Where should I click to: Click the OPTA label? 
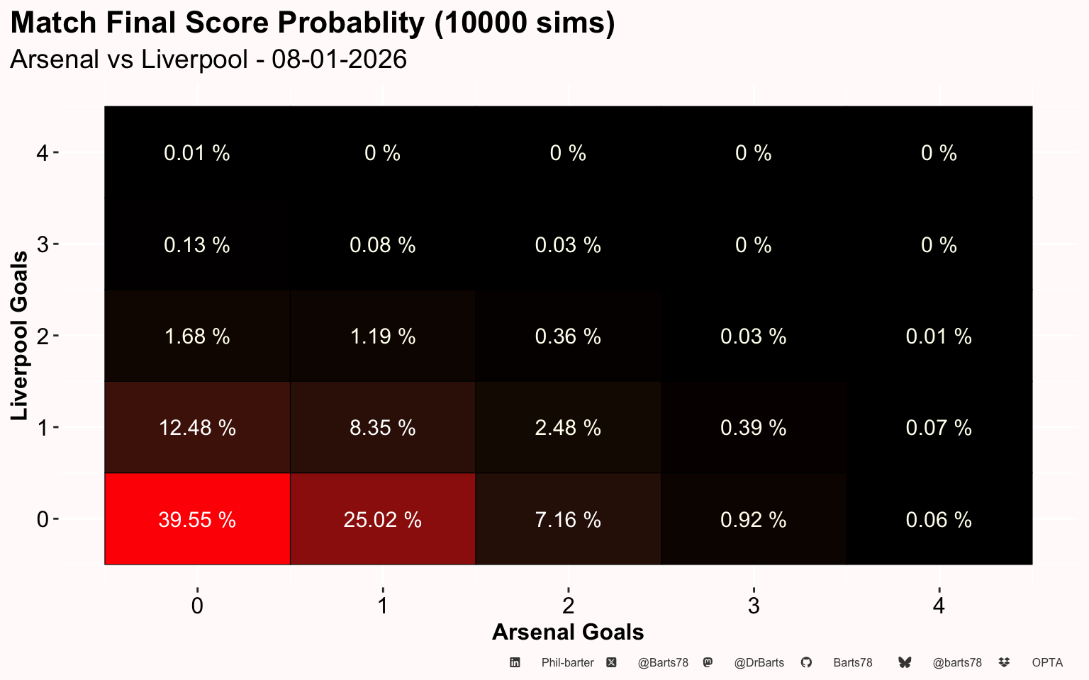click(1047, 663)
